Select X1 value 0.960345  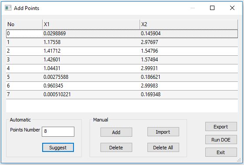pyautogui.click(x=53, y=86)
